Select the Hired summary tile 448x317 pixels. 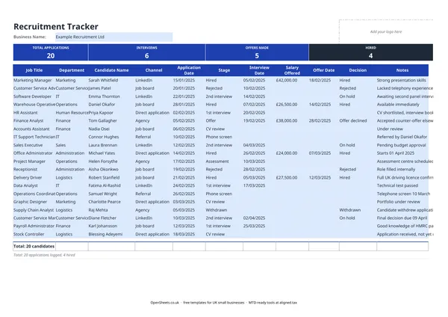tap(370, 52)
